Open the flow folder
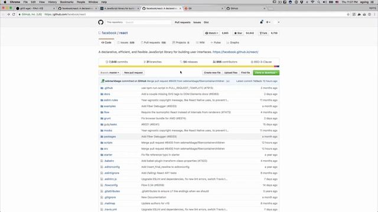 click(x=106, y=112)
